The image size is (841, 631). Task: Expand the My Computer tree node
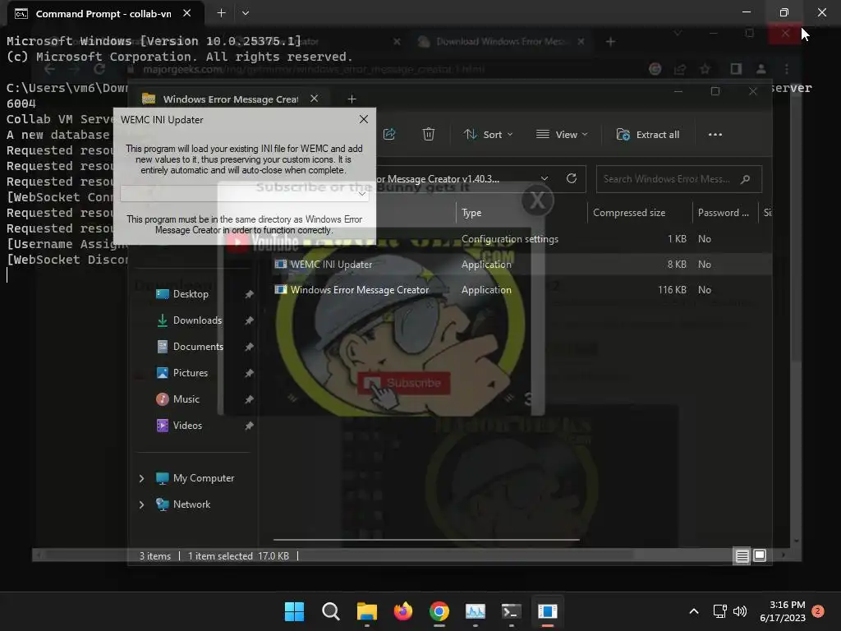pos(141,478)
